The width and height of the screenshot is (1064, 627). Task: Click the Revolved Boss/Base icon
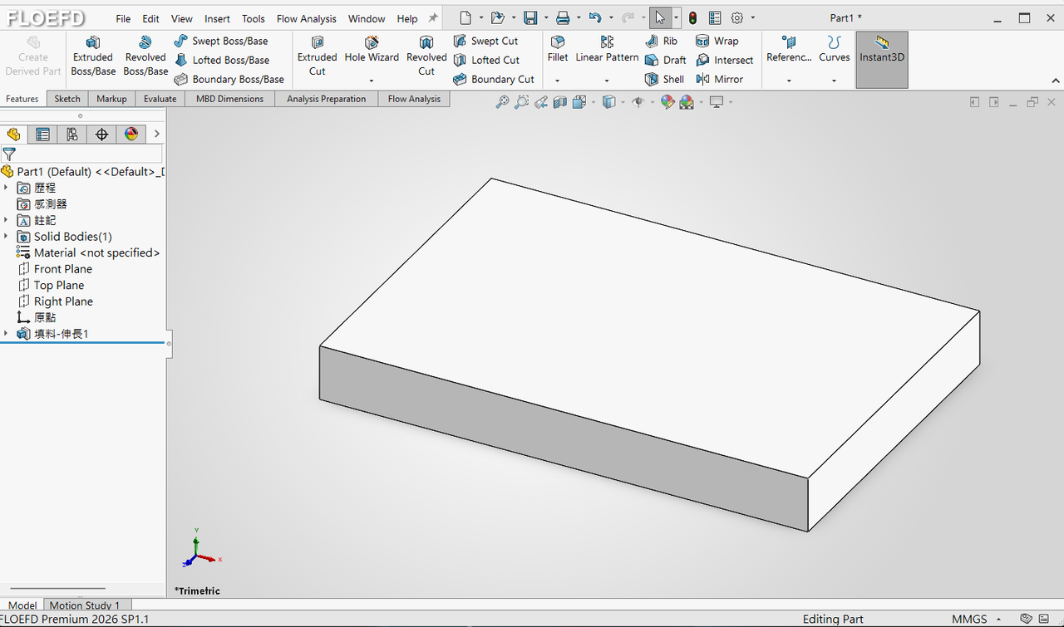pyautogui.click(x=145, y=56)
